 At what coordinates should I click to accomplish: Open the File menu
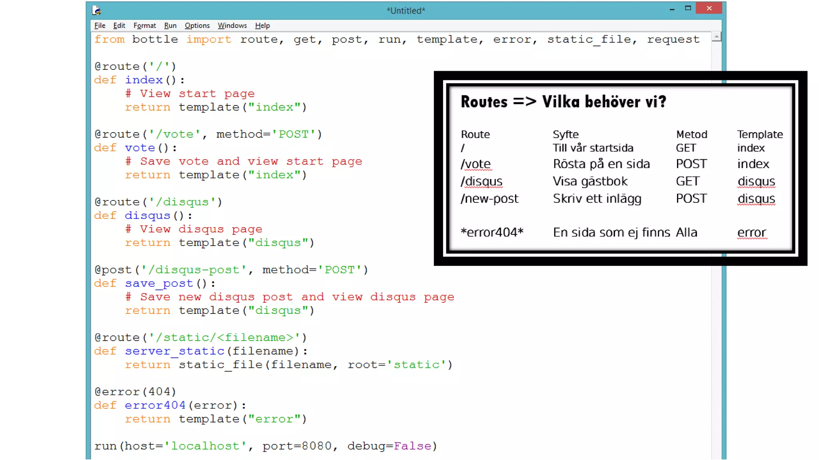[x=100, y=26]
